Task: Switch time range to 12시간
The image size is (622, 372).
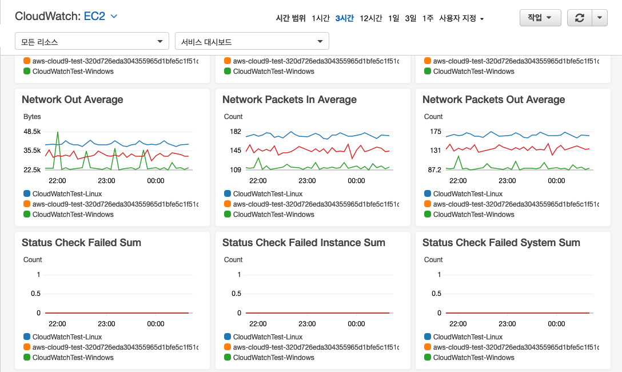Action: click(370, 18)
